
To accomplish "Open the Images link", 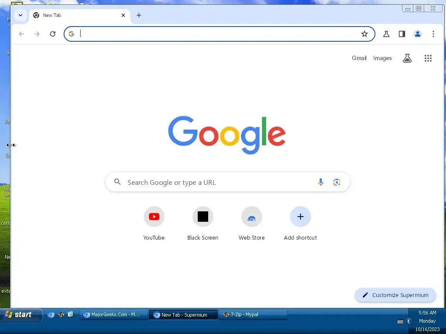I will point(382,58).
